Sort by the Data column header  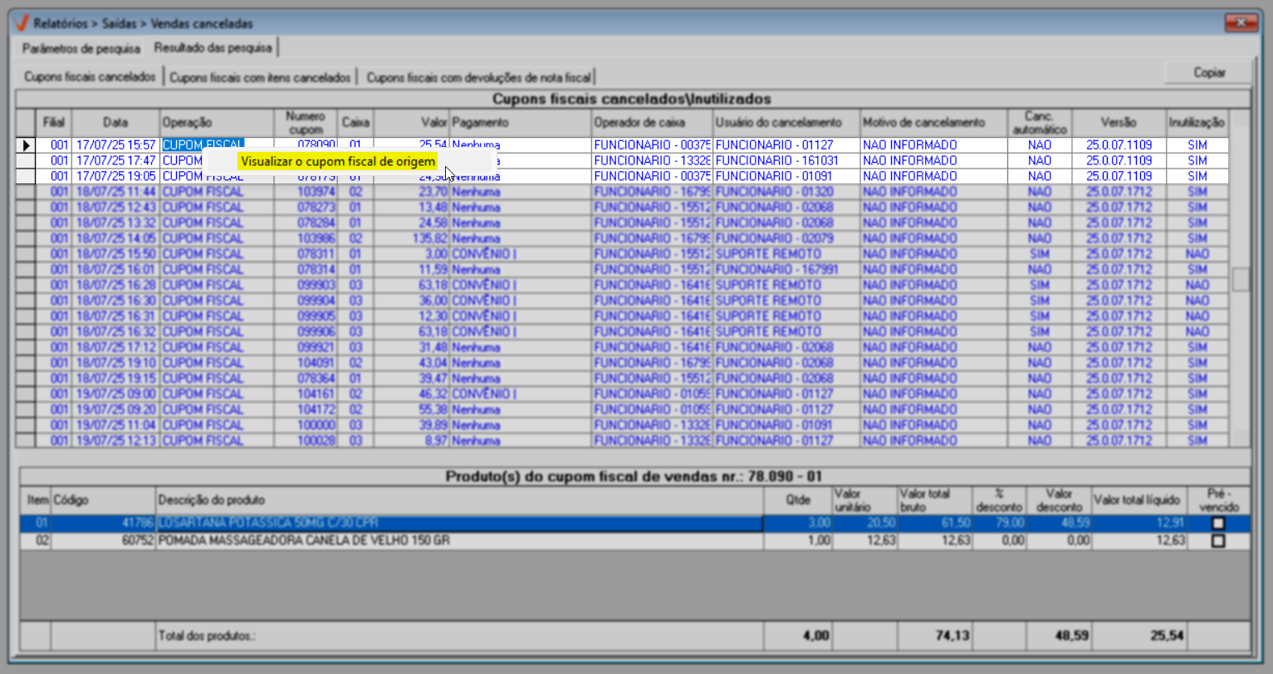pyautogui.click(x=115, y=123)
